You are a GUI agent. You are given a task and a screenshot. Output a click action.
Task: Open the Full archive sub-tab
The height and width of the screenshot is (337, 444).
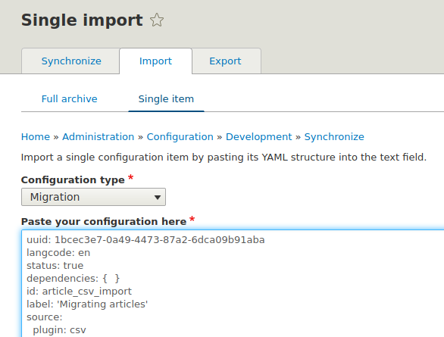coord(70,99)
